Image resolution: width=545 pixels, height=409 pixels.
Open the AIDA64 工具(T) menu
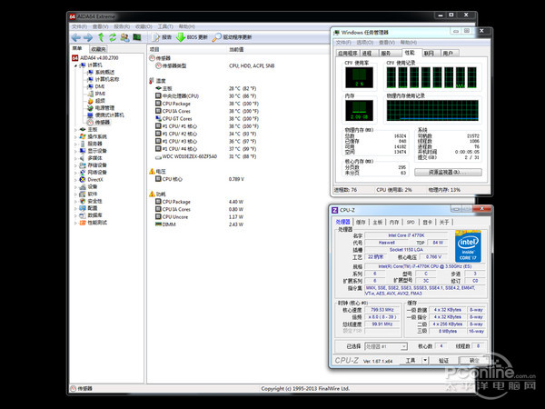(x=165, y=26)
